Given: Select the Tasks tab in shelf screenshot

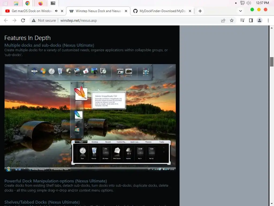Looking at the screenshot, I should coord(162,142).
